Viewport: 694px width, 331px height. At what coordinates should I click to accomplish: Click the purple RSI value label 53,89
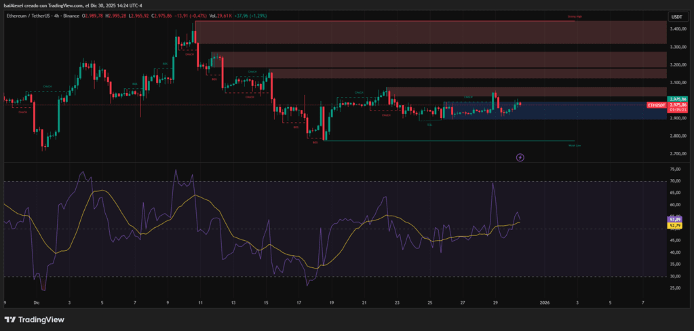pos(676,219)
